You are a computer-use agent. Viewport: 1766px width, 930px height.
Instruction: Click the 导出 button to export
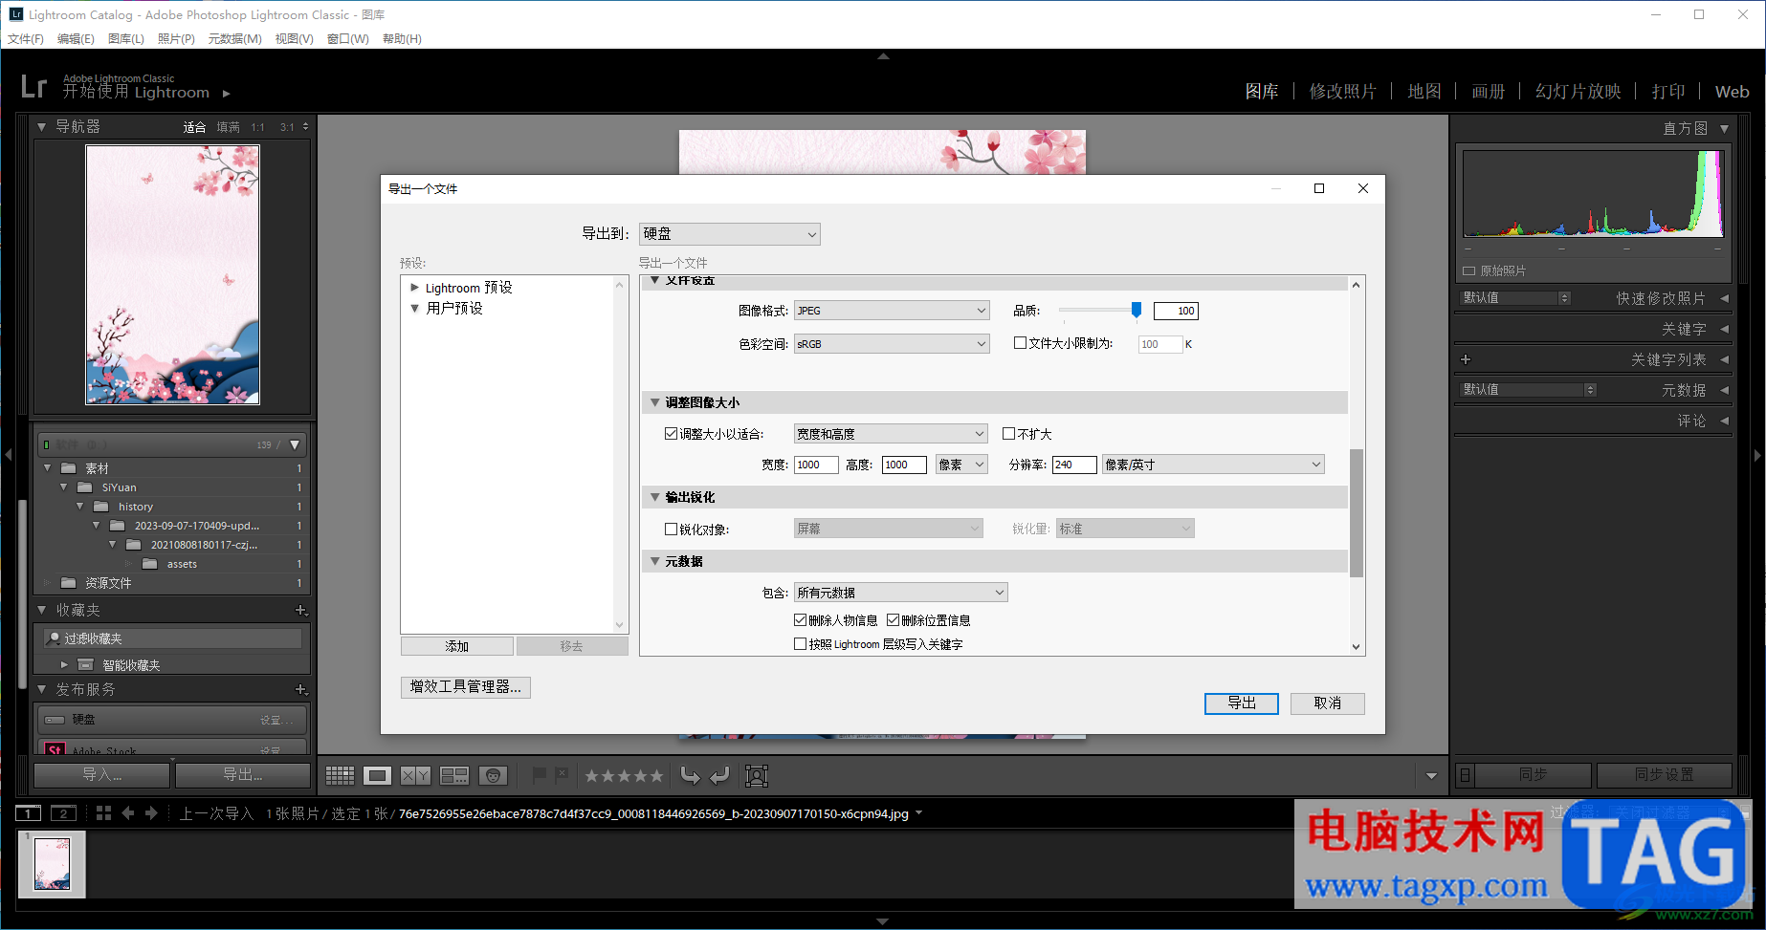(1241, 703)
